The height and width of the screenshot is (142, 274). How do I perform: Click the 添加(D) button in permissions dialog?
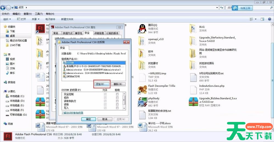click(x=102, y=84)
